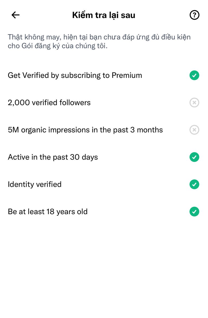Select the Be at least 18 years old text
The height and width of the screenshot is (318, 208).
tap(48, 212)
